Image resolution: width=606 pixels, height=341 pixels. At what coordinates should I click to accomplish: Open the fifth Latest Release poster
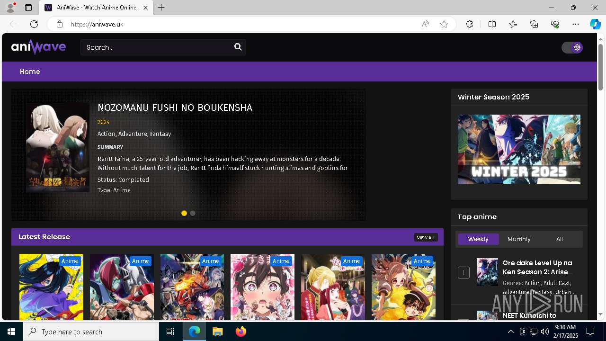point(333,287)
